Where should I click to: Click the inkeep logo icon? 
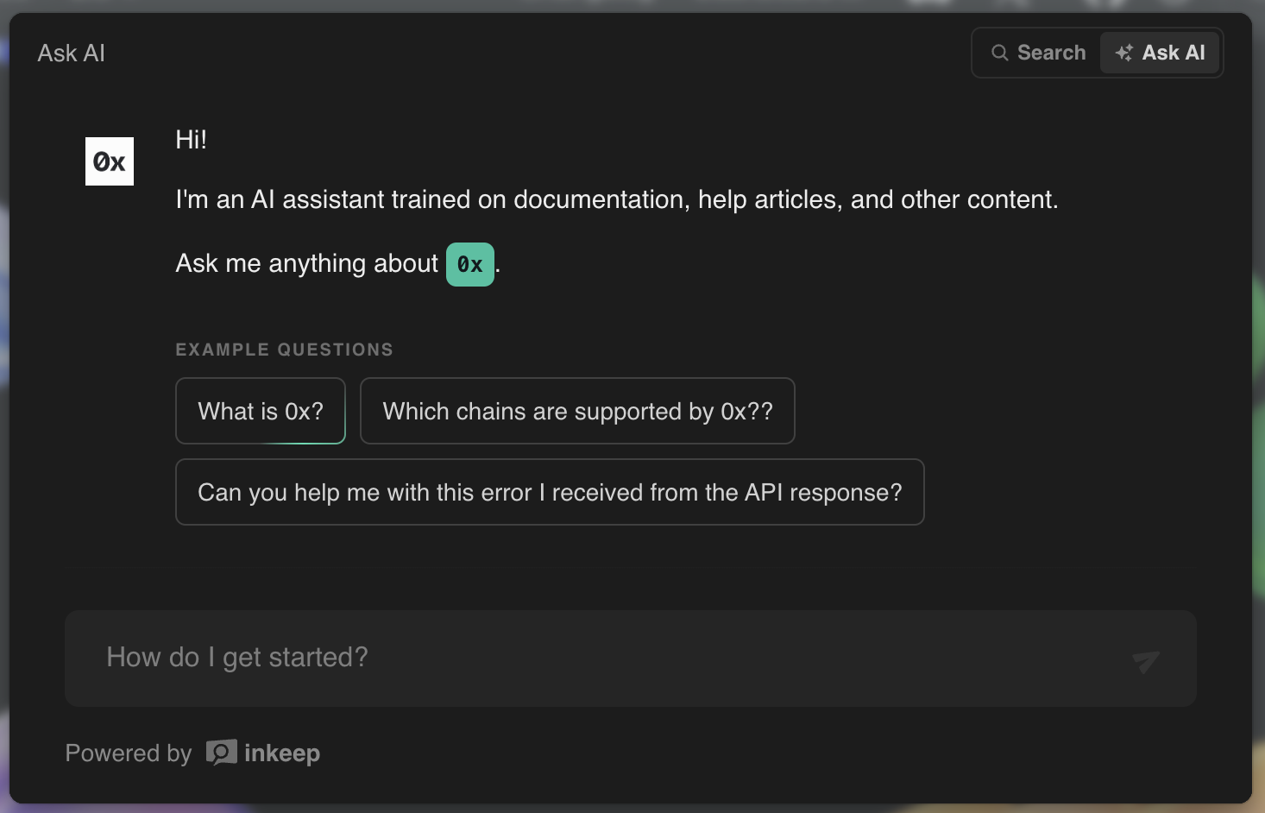(221, 753)
